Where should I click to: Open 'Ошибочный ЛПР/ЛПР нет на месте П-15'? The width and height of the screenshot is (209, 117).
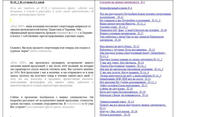coord(125,79)
